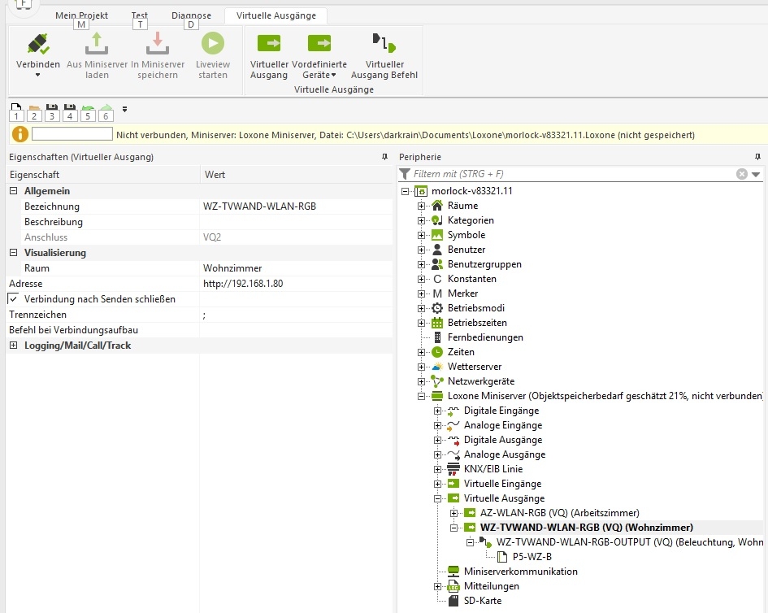Expand the Räume tree node

coord(421,206)
